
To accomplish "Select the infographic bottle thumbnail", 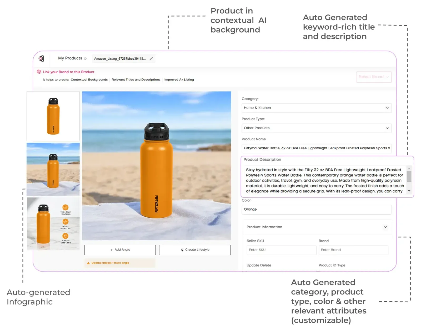I will (x=53, y=223).
